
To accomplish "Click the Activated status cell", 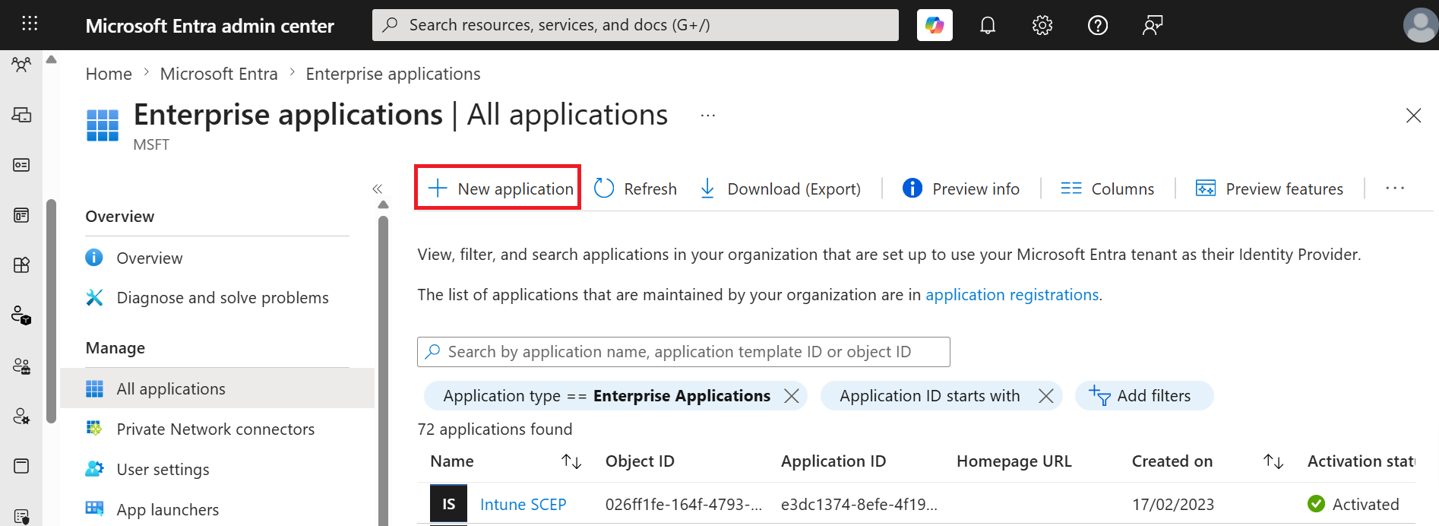I will [1353, 505].
